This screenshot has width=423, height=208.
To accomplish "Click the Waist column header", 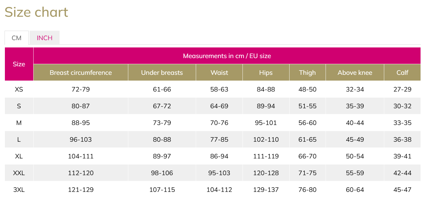I will [219, 73].
